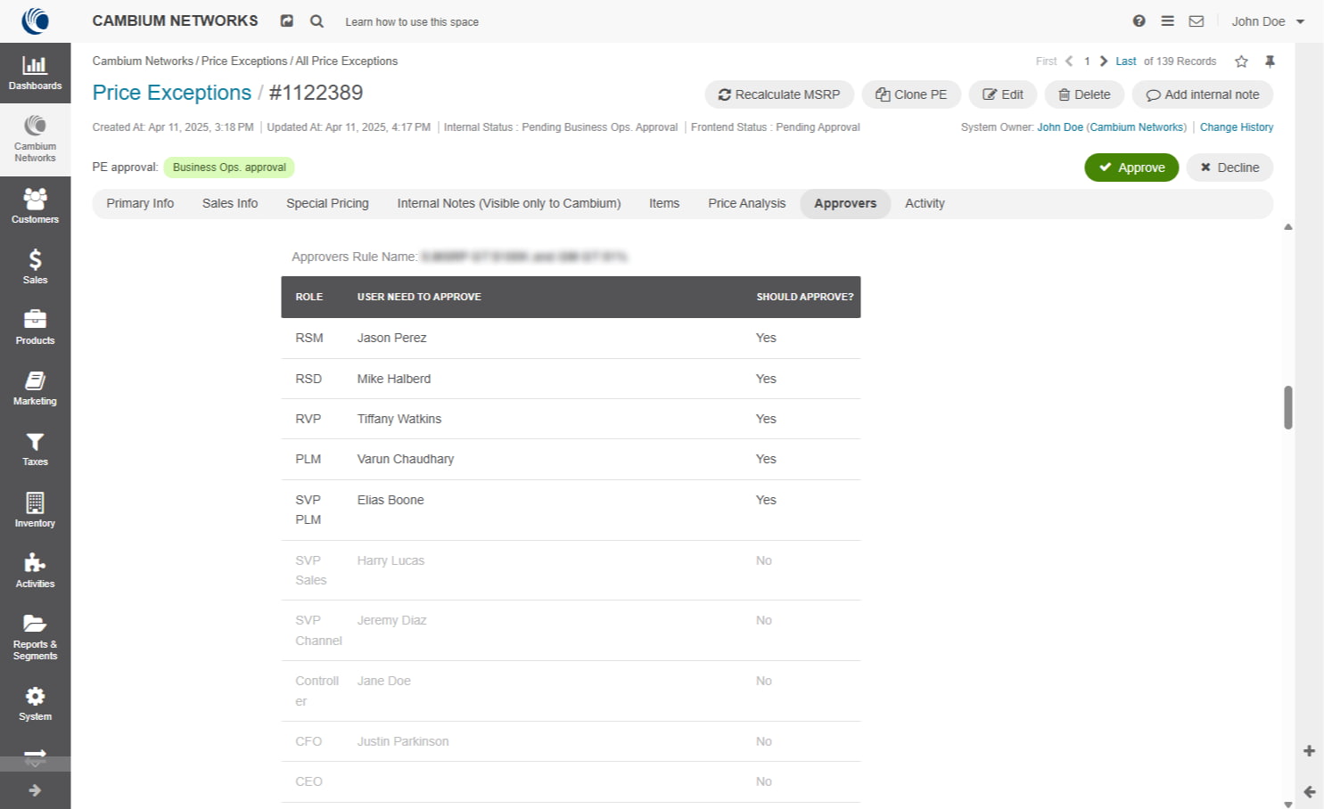Click the SHOULD APPROVE? column header
The width and height of the screenshot is (1324, 809).
(805, 297)
